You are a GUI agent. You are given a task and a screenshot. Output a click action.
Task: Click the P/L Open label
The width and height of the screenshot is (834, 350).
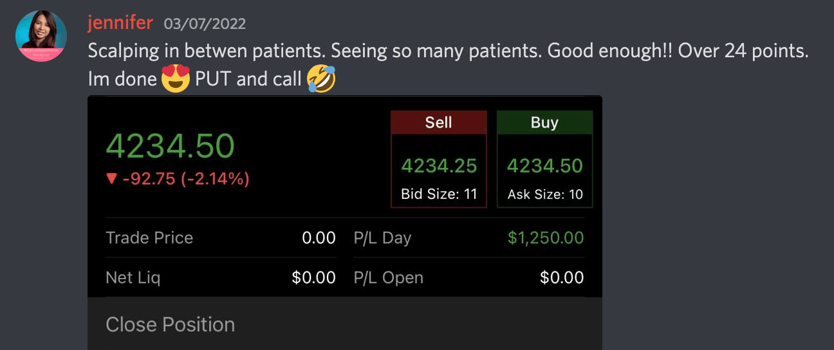click(x=388, y=278)
